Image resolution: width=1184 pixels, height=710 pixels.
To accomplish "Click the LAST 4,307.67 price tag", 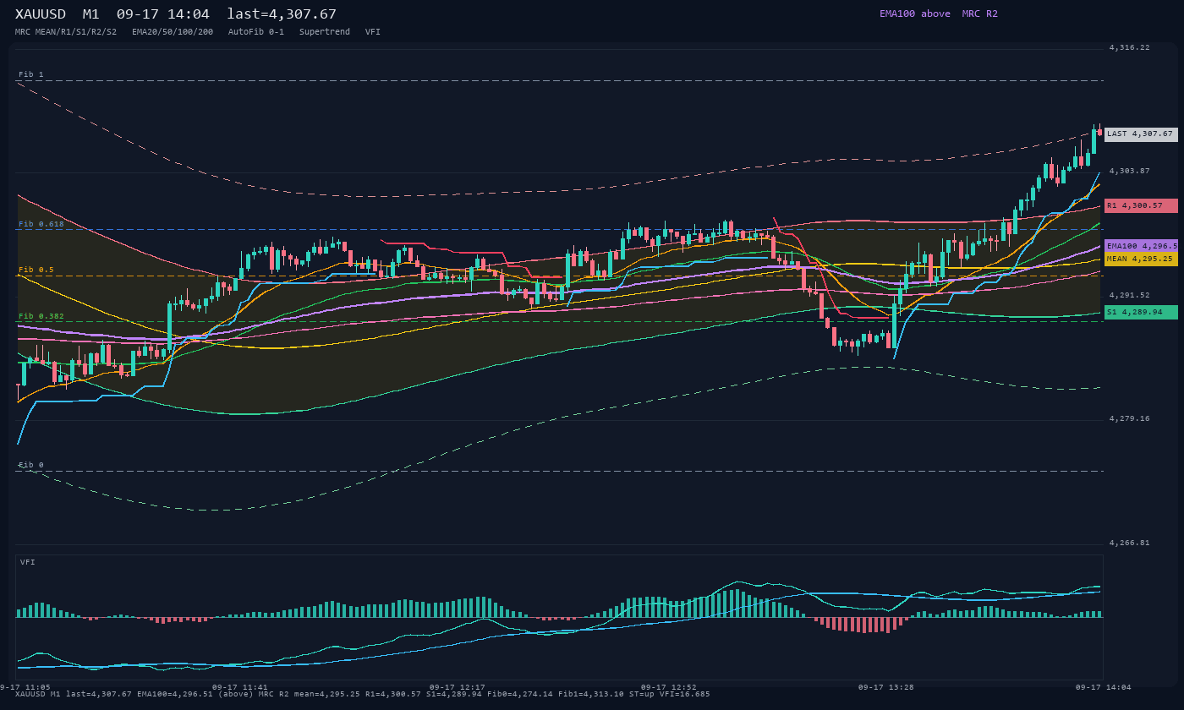I will coord(1141,134).
